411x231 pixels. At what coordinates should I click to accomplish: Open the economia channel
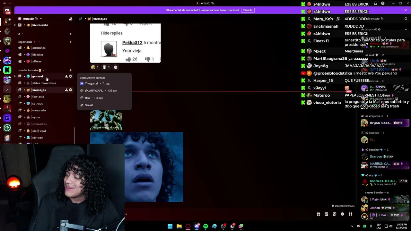pos(44,110)
